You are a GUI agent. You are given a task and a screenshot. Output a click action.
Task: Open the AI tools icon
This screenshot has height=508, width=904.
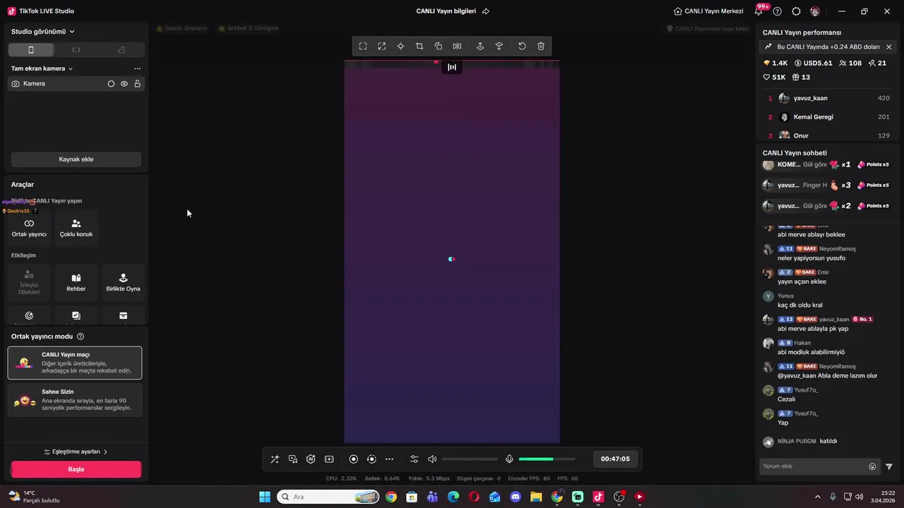coord(311,459)
